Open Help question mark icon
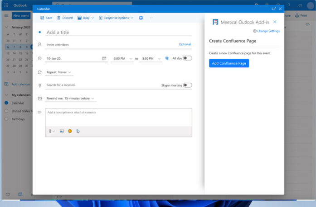 coord(289,5)
